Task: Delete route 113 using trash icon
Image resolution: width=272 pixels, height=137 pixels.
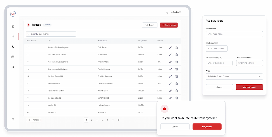Action: tap(177, 91)
